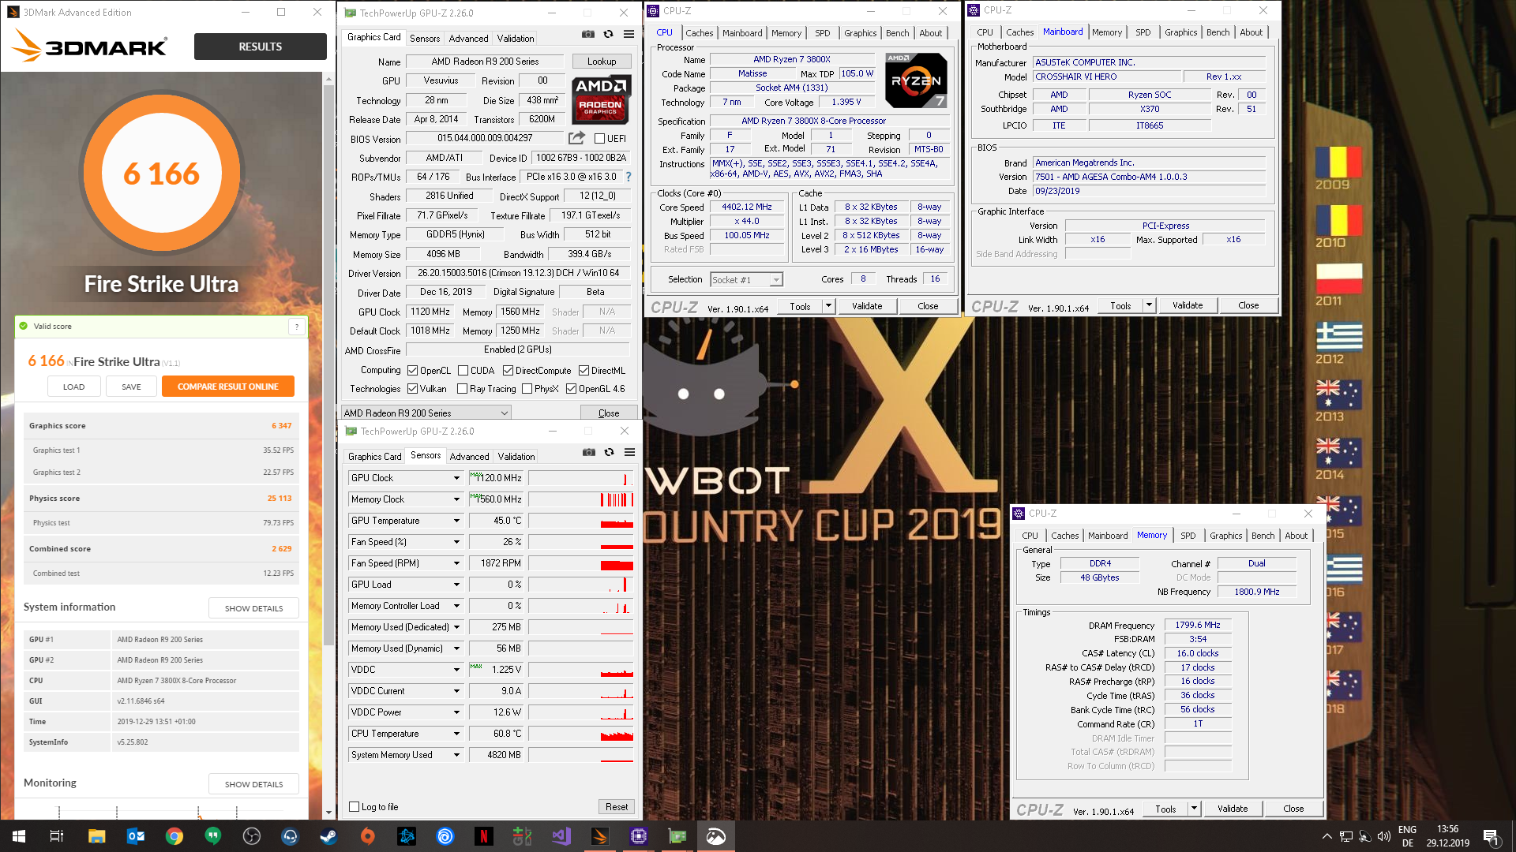This screenshot has height=852, width=1516.
Task: Toggle the Vulkan checkbox
Action: [x=412, y=389]
